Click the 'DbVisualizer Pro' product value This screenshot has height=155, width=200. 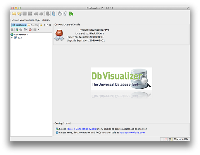[x=99, y=30]
